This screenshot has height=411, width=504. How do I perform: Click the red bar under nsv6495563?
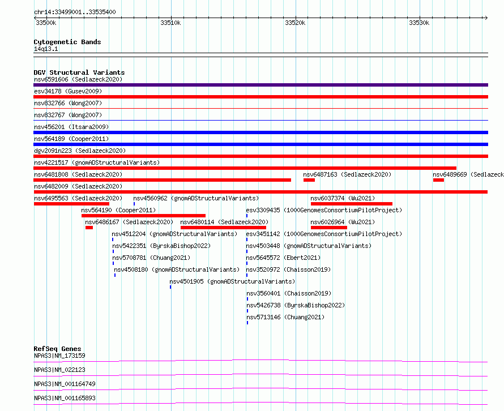[x=71, y=204]
